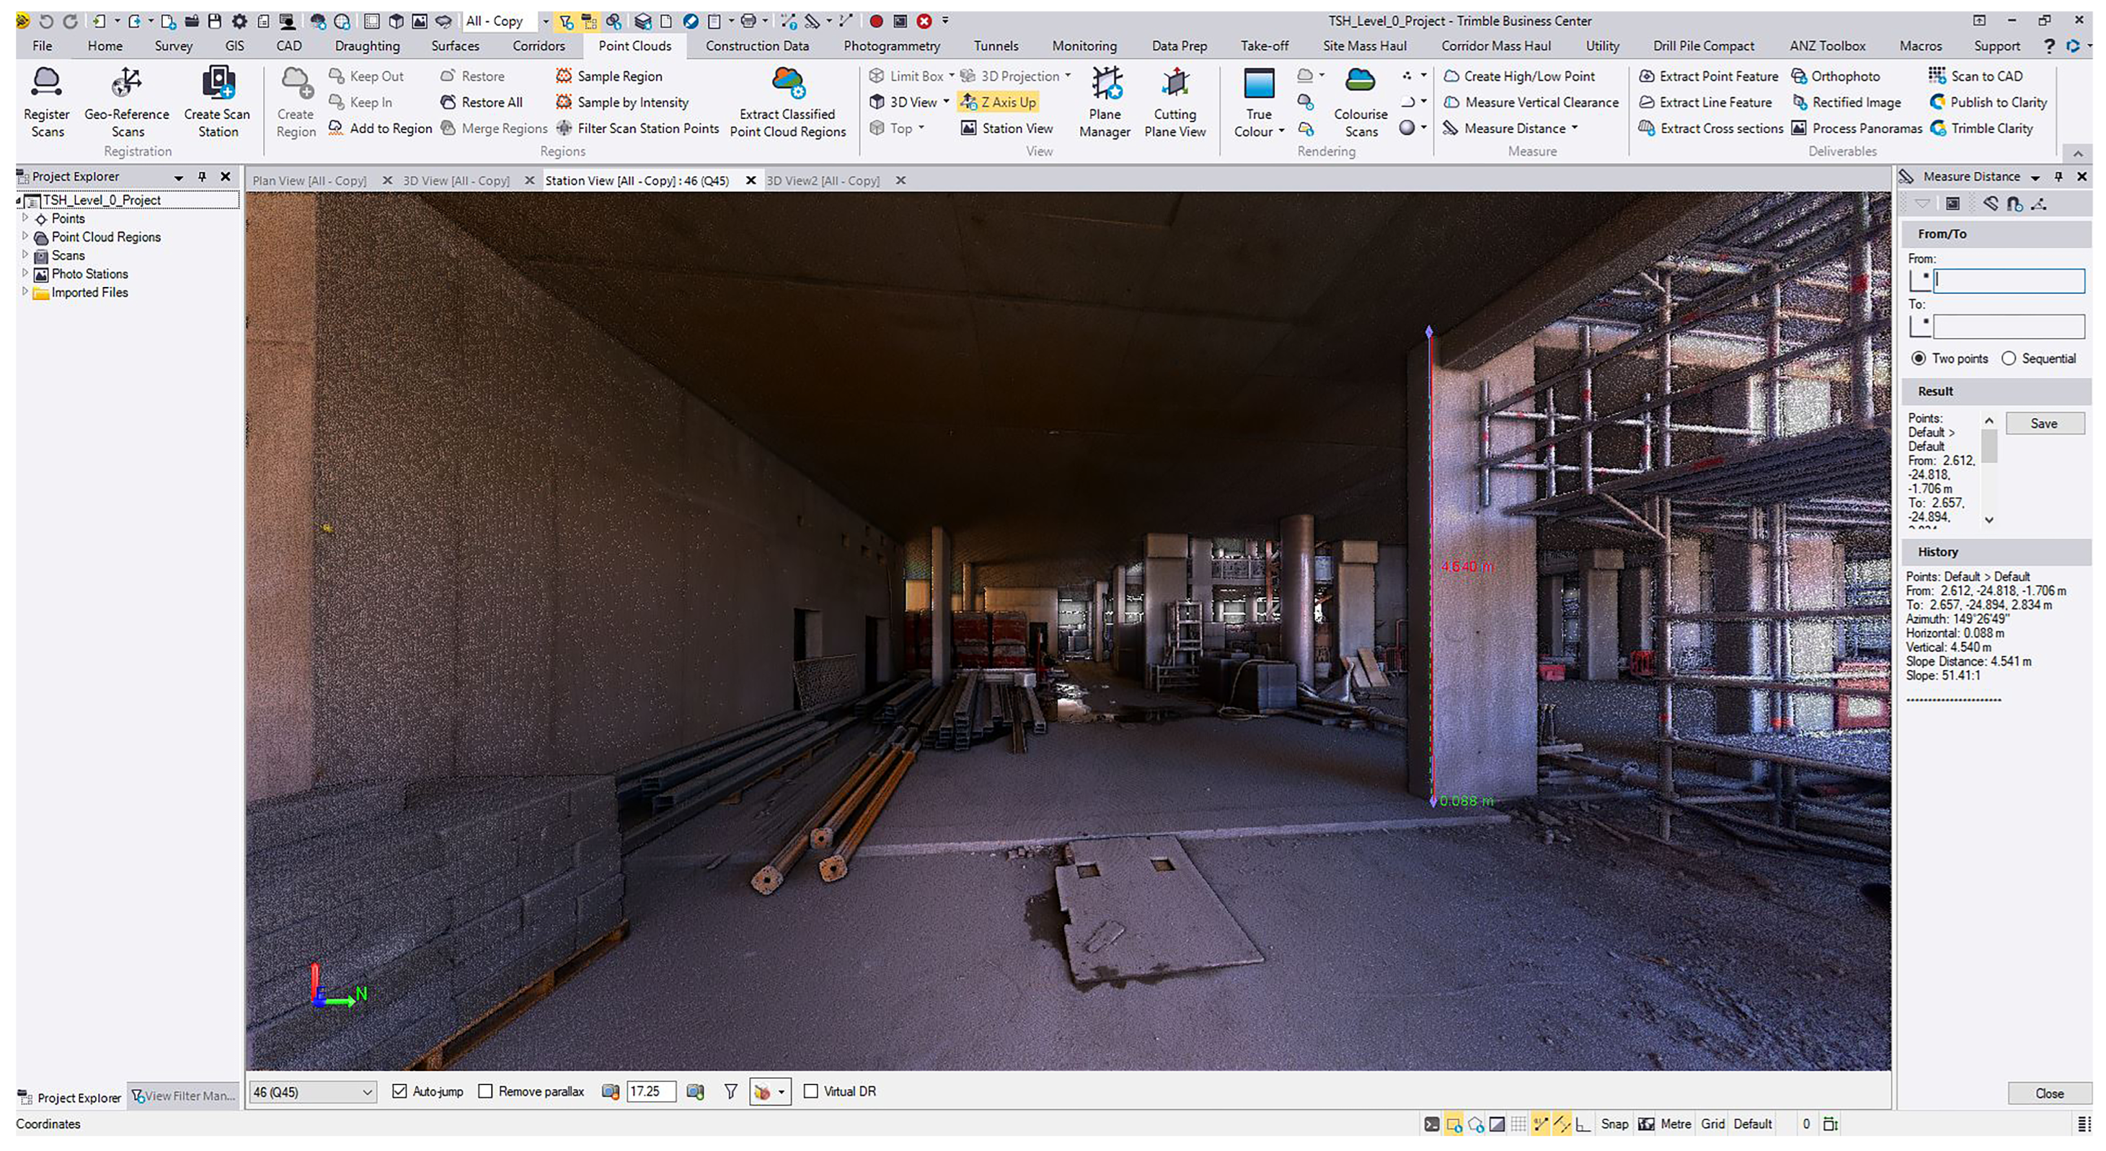Click the Close button in Measure Distance
The height and width of the screenshot is (1151, 2106).
point(2048,1093)
